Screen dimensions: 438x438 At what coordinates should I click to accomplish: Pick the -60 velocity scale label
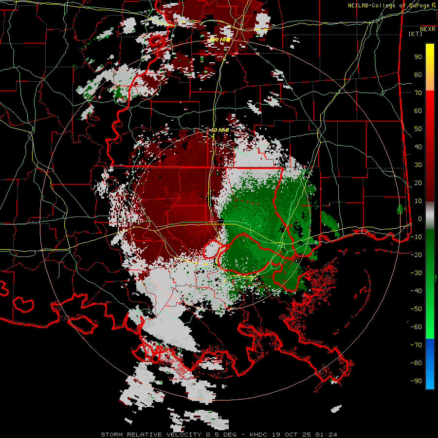(x=416, y=327)
